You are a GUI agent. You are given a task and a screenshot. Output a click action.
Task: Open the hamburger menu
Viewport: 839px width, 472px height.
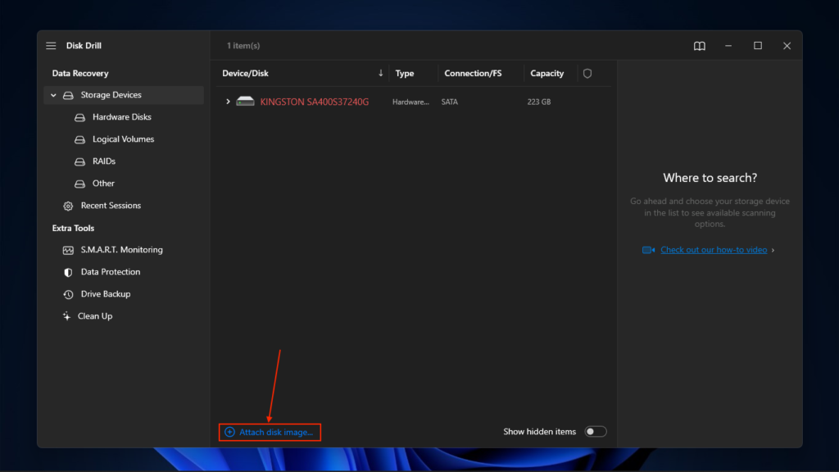tap(51, 45)
